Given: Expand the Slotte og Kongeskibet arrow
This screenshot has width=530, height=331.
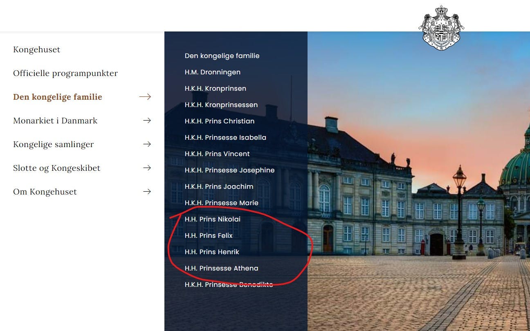Looking at the screenshot, I should tap(147, 168).
